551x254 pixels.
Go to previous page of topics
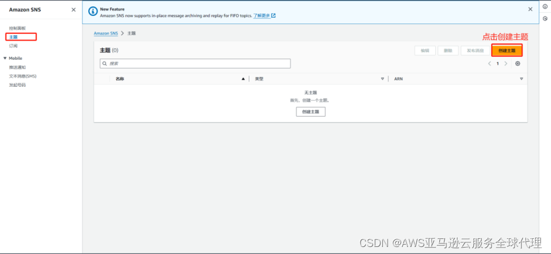pyautogui.click(x=489, y=63)
